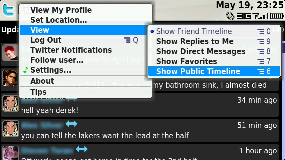Click the vibrate profile status icon

pos(230,16)
